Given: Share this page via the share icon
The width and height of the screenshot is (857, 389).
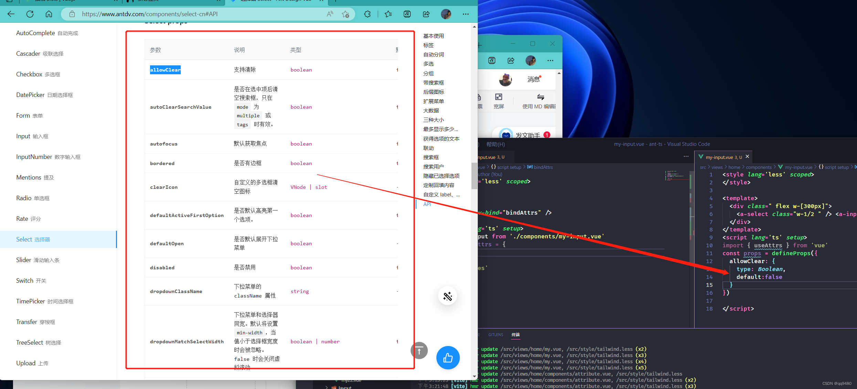Looking at the screenshot, I should tap(426, 14).
